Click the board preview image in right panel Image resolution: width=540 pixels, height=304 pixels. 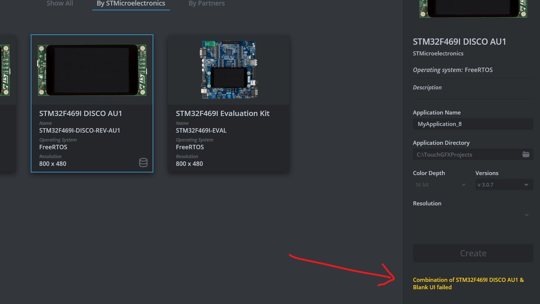(473, 9)
